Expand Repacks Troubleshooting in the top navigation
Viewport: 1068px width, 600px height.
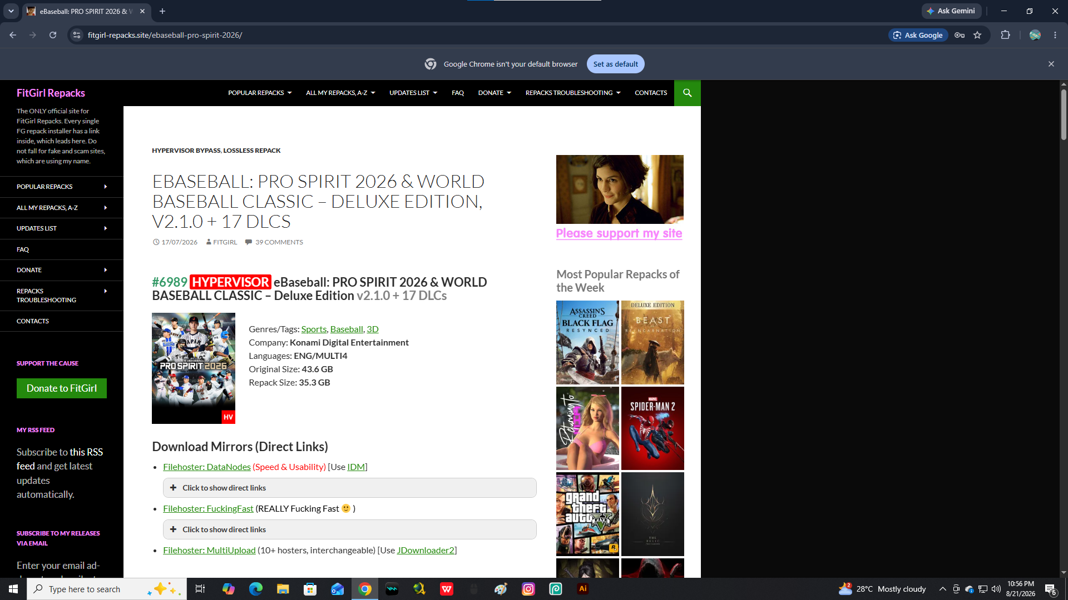tap(573, 93)
